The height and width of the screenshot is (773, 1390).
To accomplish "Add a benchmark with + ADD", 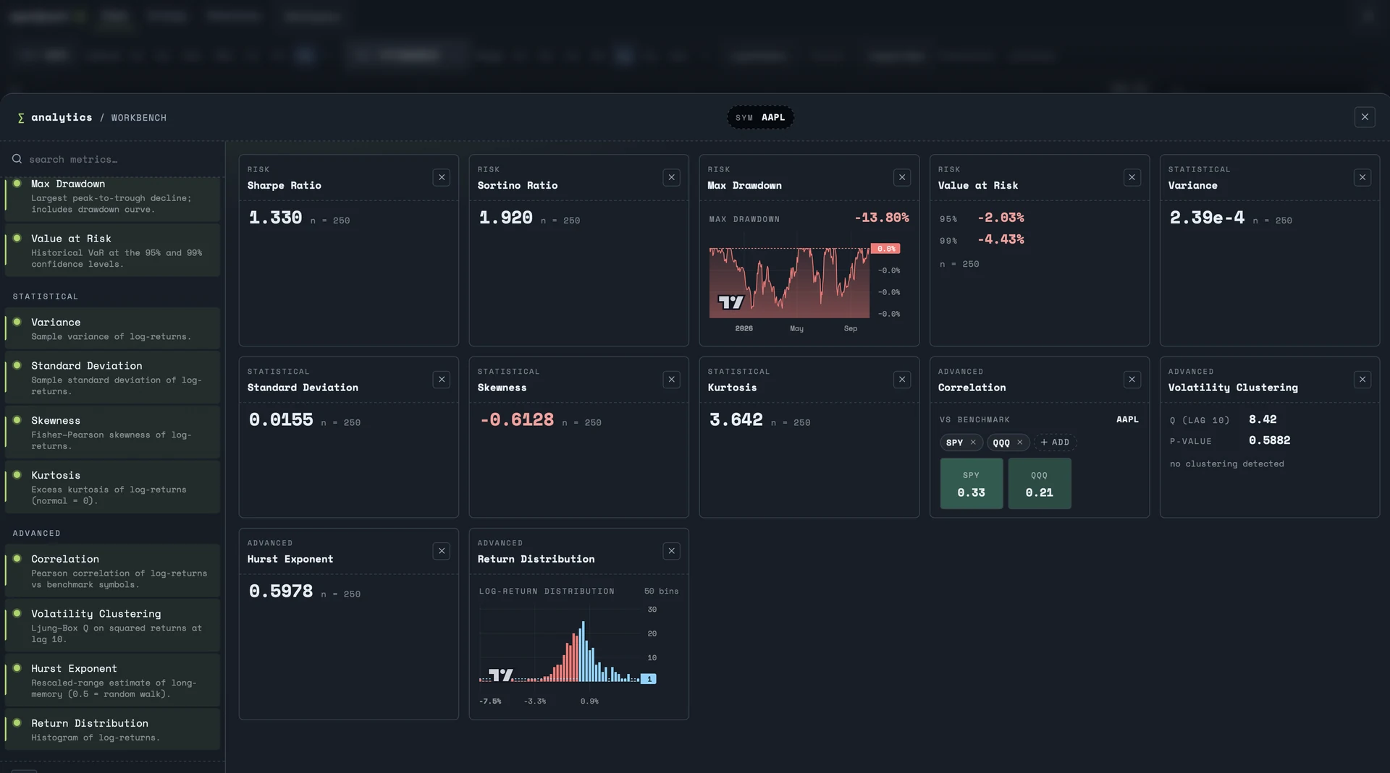I will [x=1055, y=443].
